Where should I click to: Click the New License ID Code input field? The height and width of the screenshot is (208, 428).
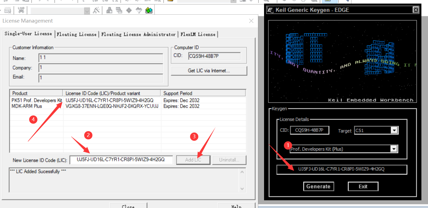[x=121, y=160]
